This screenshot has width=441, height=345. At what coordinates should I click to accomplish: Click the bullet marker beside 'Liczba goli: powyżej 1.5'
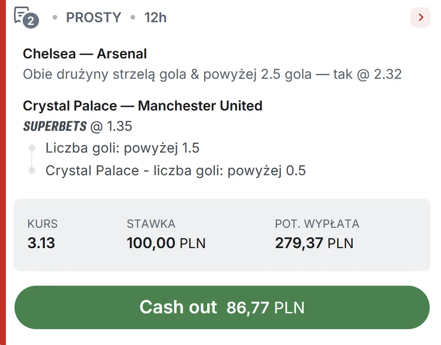pos(32,148)
